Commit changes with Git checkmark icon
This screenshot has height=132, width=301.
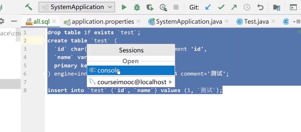pyautogui.click(x=221, y=8)
